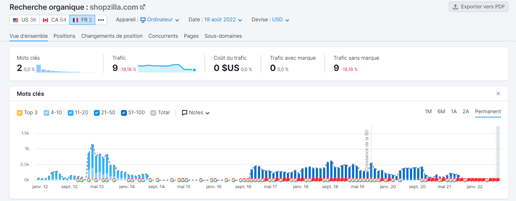Disable the 51-100 positions checkbox

(124, 113)
